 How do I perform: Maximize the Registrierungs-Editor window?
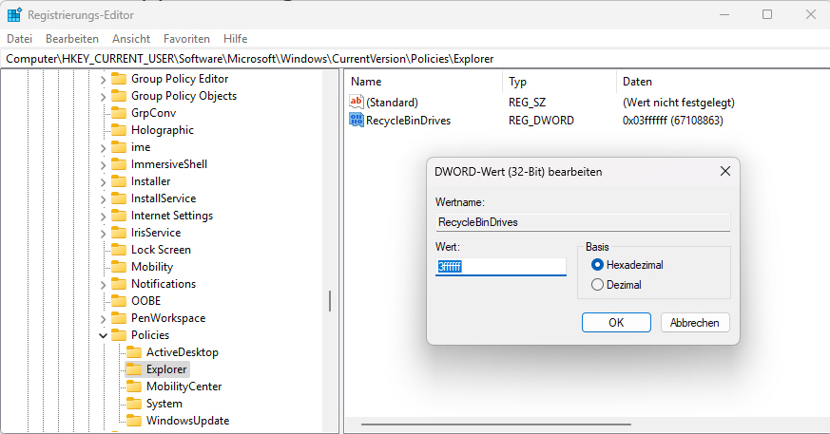[x=767, y=15]
